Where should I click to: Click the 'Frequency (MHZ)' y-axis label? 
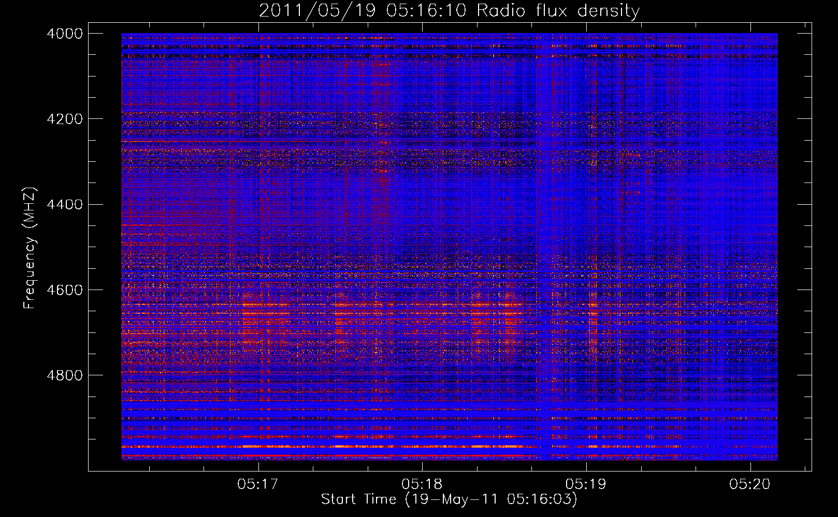tap(30, 248)
